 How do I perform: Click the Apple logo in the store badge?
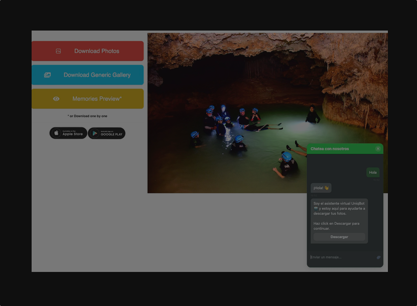56,133
